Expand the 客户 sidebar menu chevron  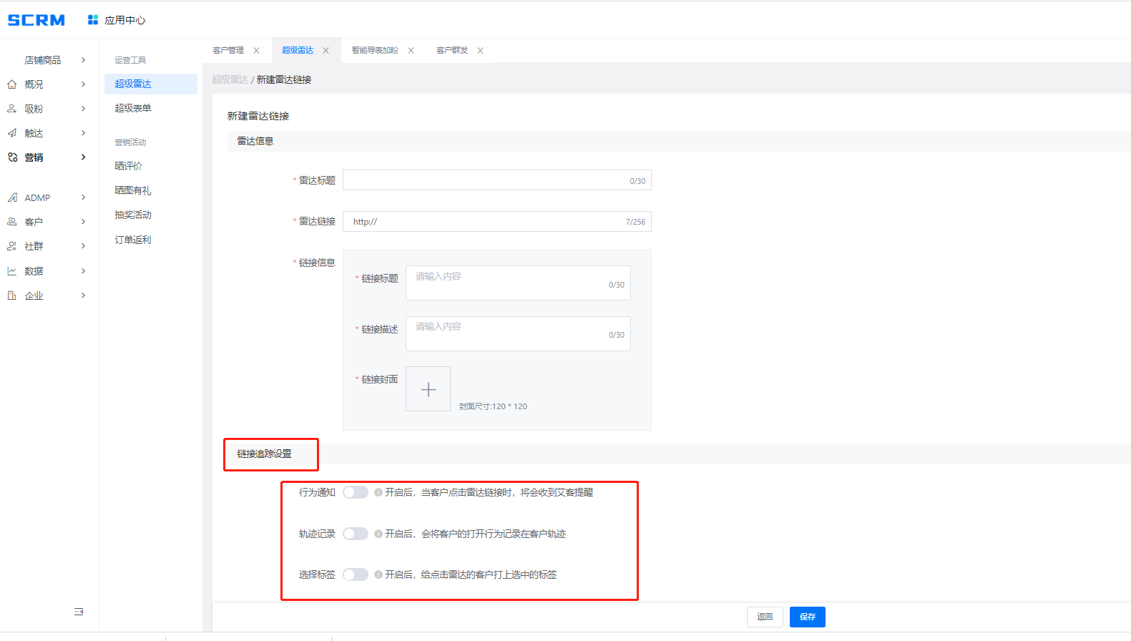click(84, 222)
